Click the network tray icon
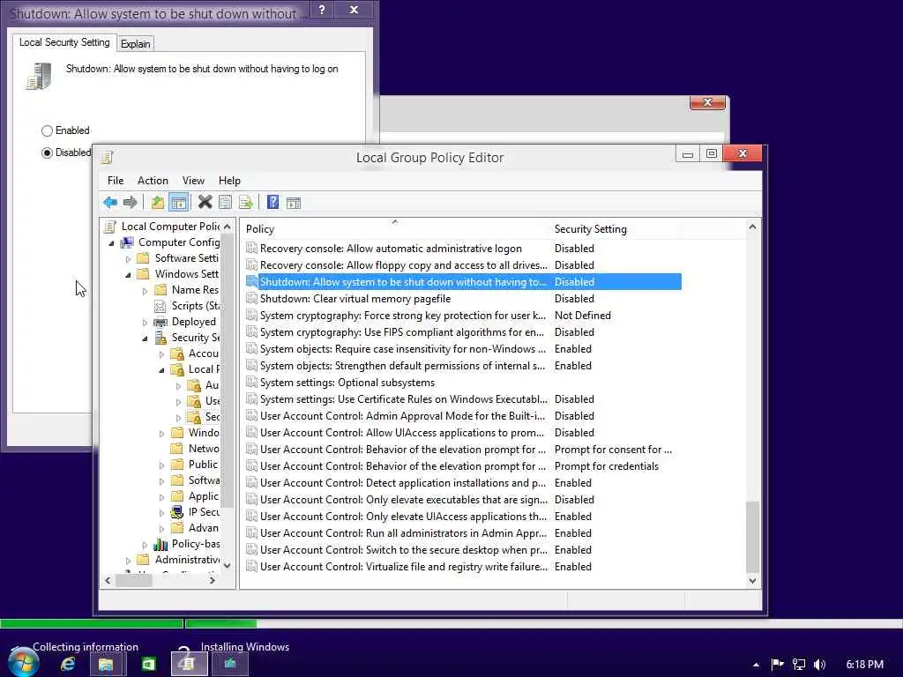This screenshot has width=903, height=677. [x=799, y=665]
